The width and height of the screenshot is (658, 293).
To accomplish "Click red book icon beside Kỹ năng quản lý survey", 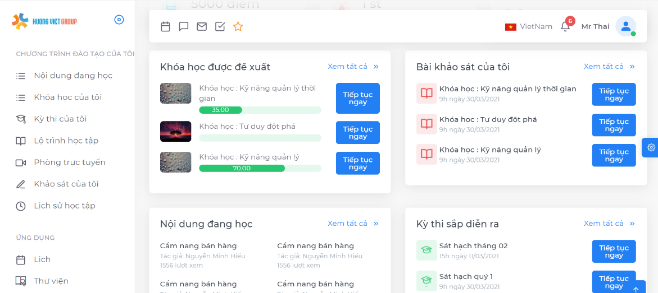I will (x=426, y=155).
